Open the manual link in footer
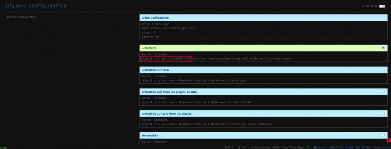This screenshot has width=391, height=149. click(x=321, y=147)
